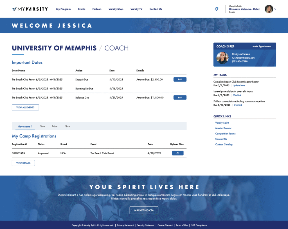Viewport: 288px width, 229px height.
Task: Click the Marketing CTA button
Action: click(144, 210)
